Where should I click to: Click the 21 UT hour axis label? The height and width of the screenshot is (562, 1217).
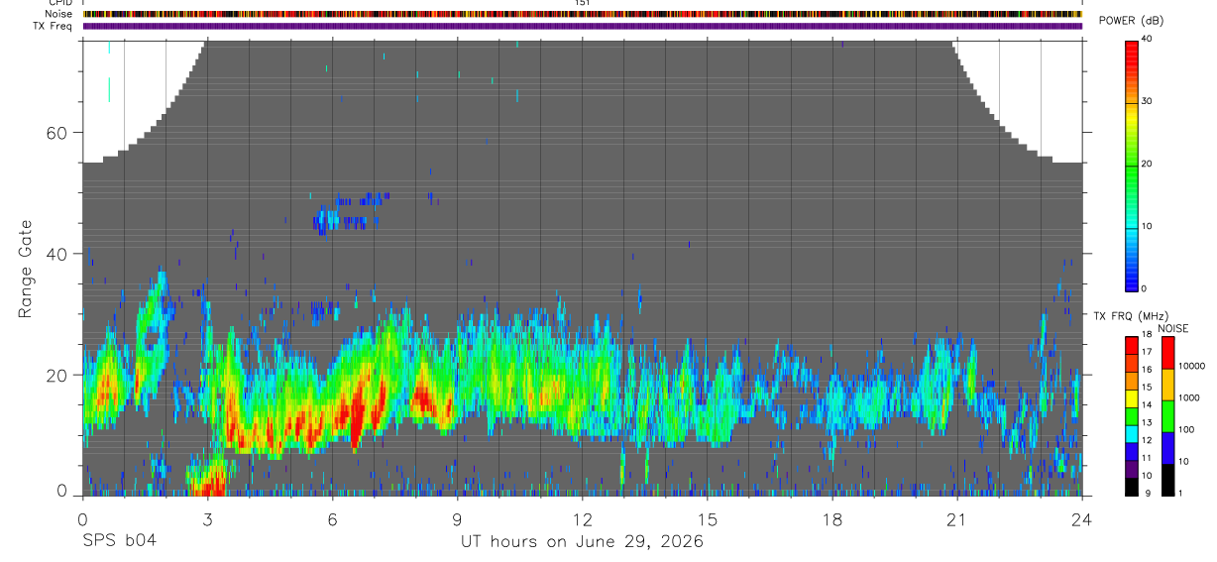(956, 519)
